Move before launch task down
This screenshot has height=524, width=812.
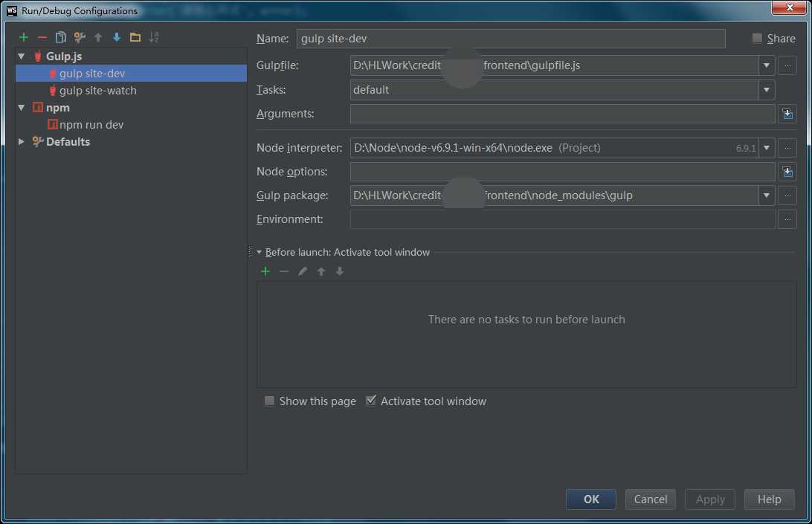[x=340, y=271]
